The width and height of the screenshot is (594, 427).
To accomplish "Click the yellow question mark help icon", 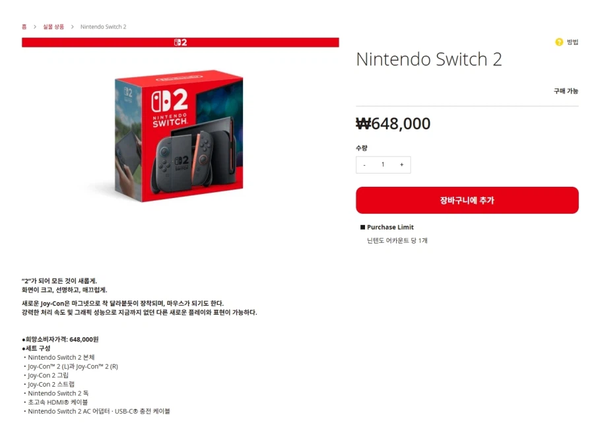I will [x=560, y=42].
